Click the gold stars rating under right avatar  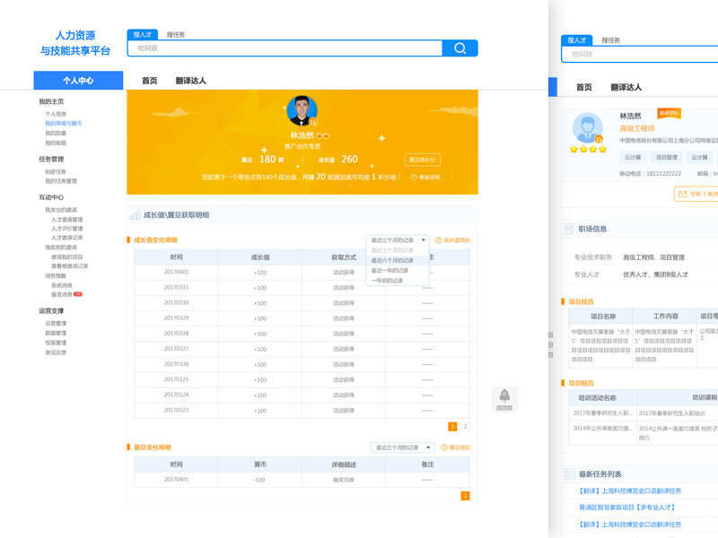click(588, 149)
